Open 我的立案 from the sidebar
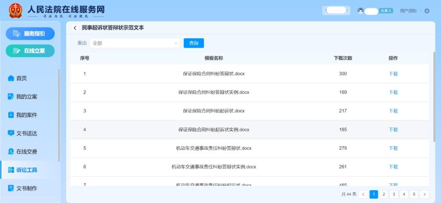The image size is (441, 203). tap(27, 97)
